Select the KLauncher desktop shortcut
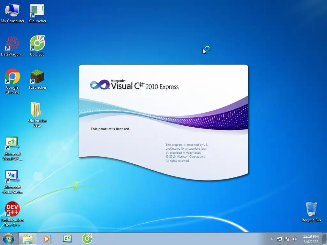The height and width of the screenshot is (245, 327). pos(37,13)
